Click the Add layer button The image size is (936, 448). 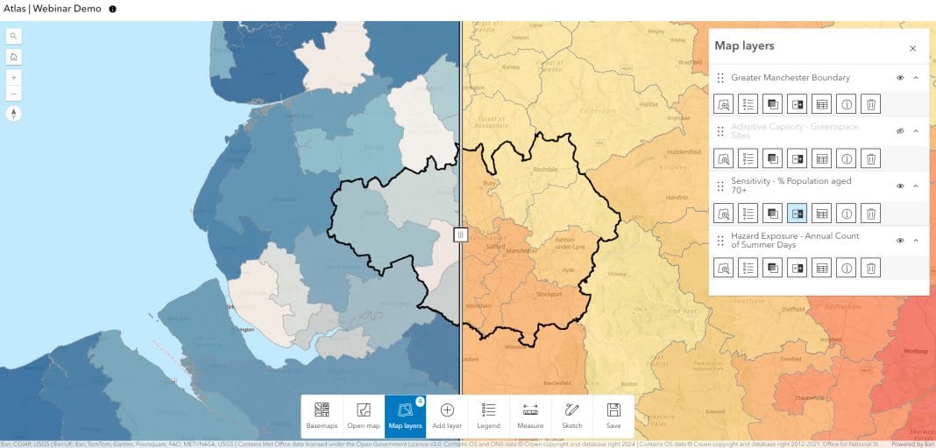(447, 416)
